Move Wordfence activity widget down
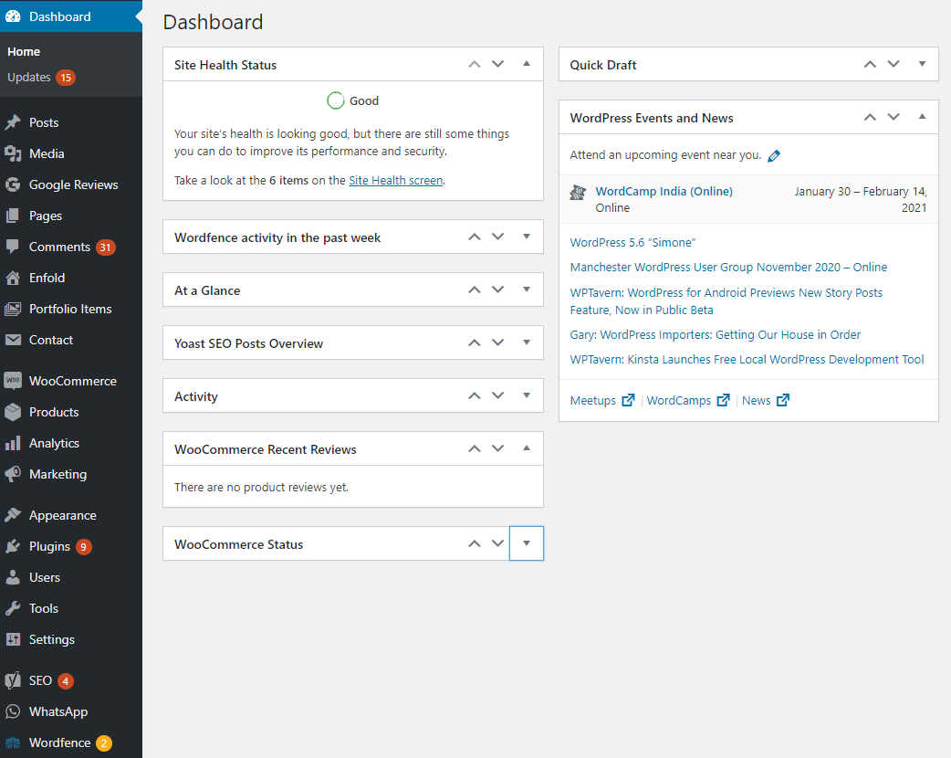Viewport: 951px width, 758px height. pyautogui.click(x=498, y=237)
